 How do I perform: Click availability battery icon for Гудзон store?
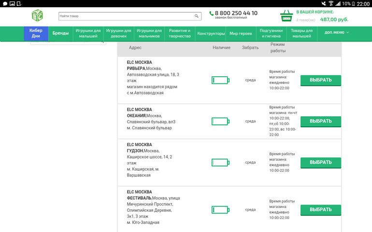pyautogui.click(x=220, y=163)
